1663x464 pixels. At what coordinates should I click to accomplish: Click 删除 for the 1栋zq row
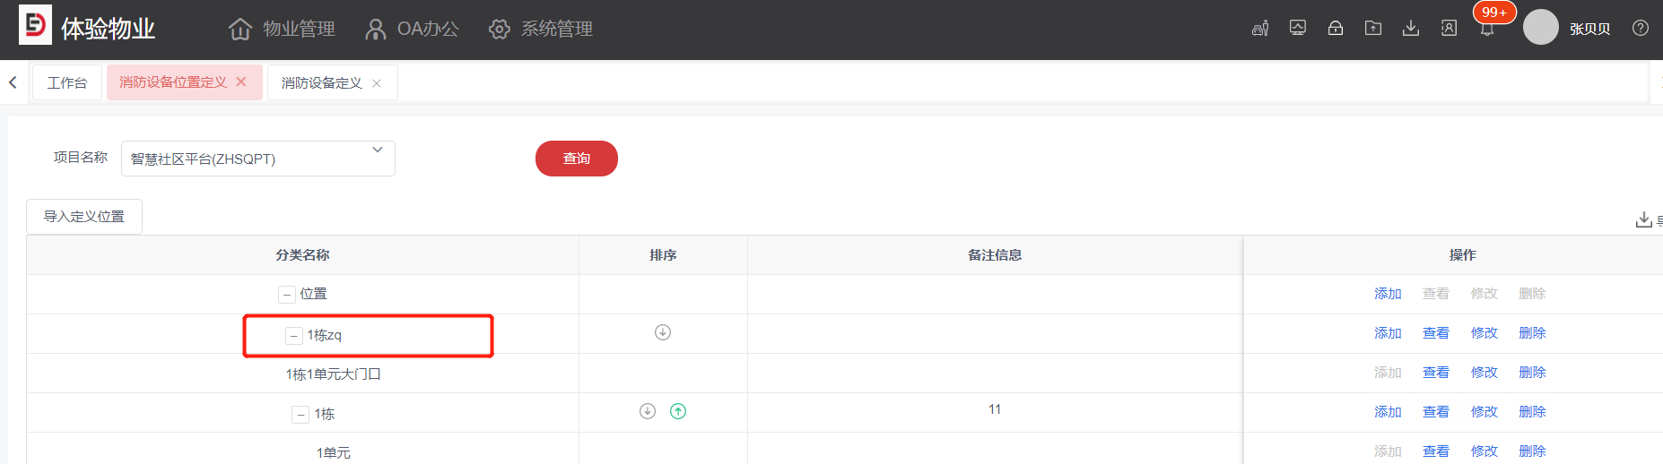click(x=1532, y=333)
